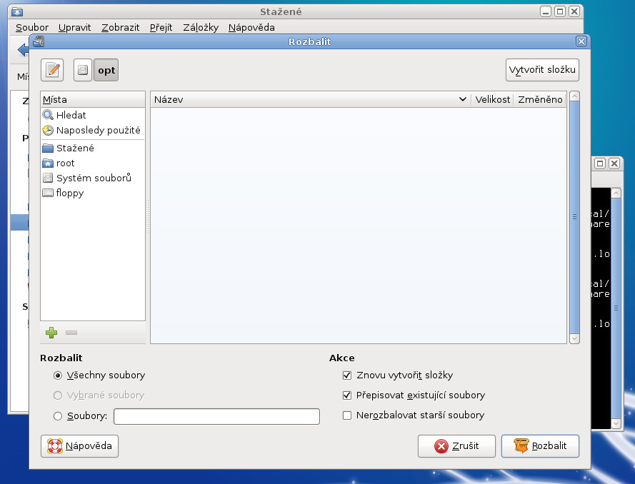Minimize the Stažené window
Viewport: 635px width, 484px height.
pyautogui.click(x=546, y=11)
